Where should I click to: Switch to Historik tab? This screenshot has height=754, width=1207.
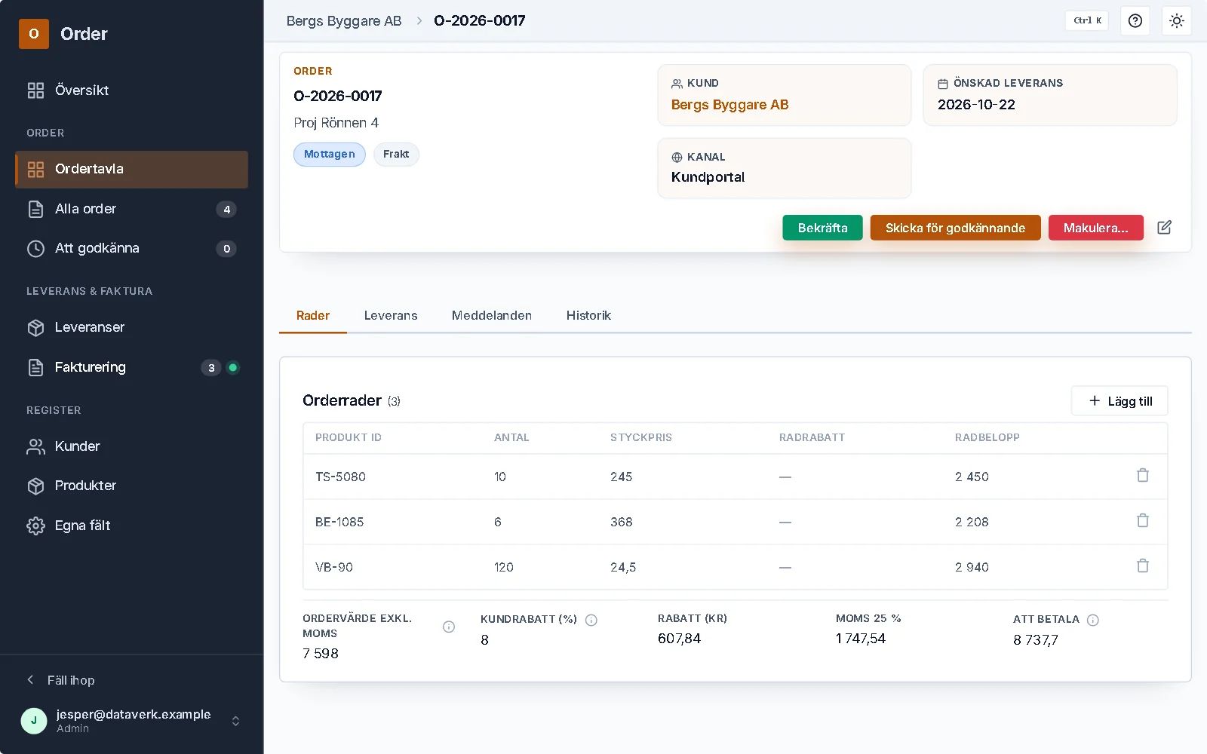click(588, 315)
